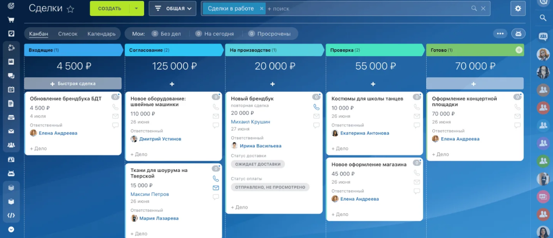Open the CRM settings gear
The width and height of the screenshot is (553, 238).
[518, 8]
